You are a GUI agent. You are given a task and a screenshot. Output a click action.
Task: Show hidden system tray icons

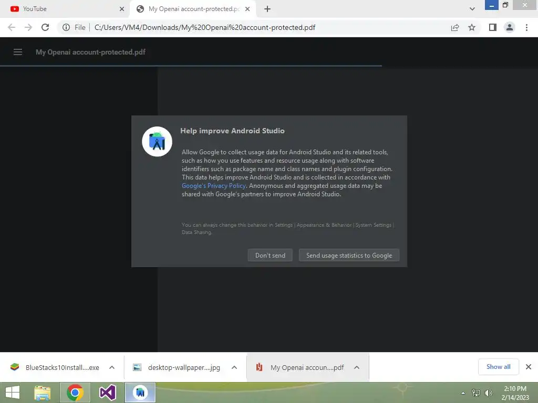(463, 393)
